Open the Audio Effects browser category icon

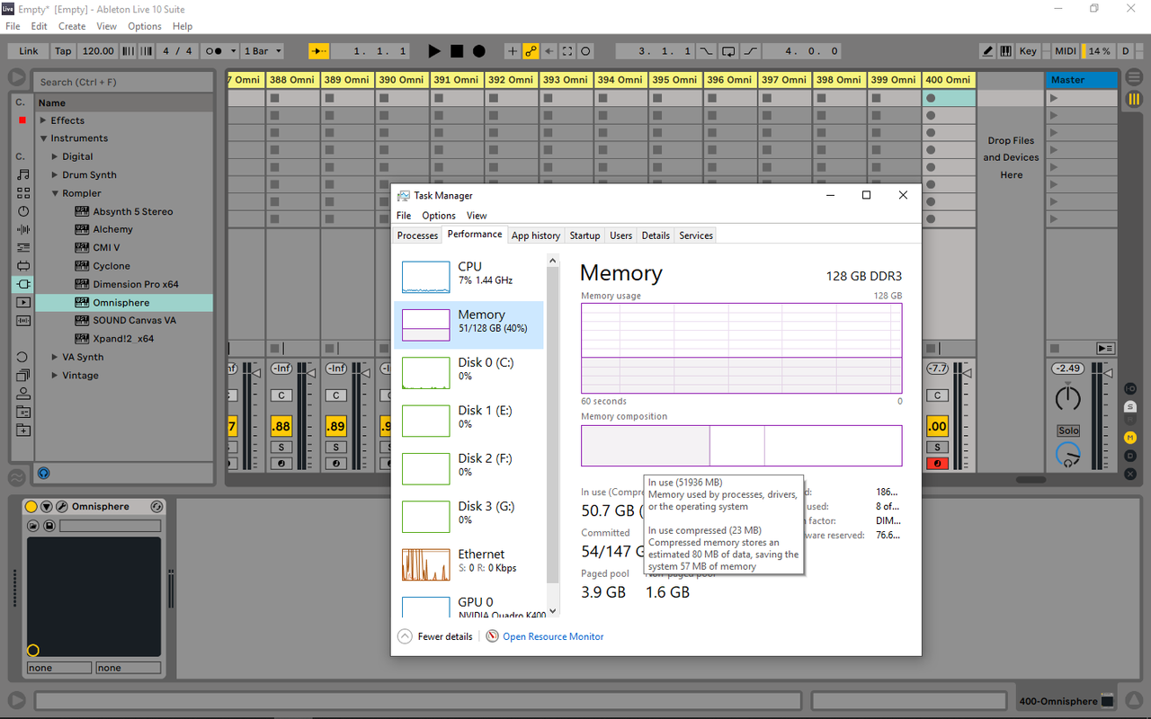pos(23,229)
